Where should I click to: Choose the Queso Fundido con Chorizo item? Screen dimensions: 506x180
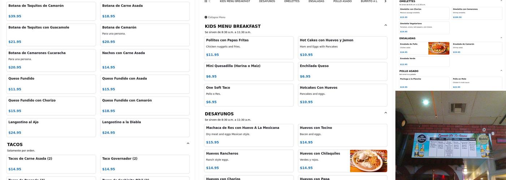point(51,106)
